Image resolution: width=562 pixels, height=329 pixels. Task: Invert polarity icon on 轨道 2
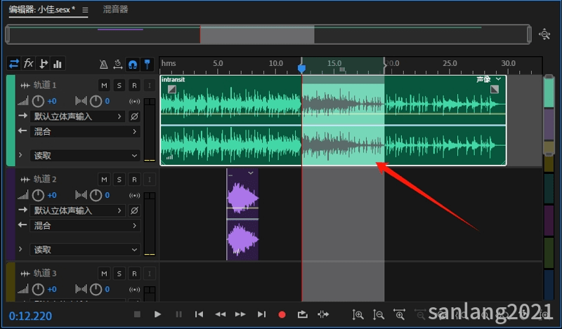pos(134,211)
